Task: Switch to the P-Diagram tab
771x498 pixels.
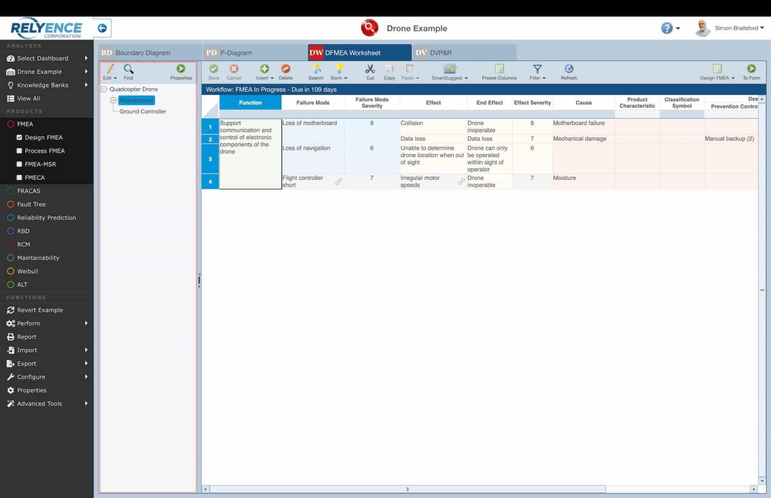Action: (x=236, y=52)
